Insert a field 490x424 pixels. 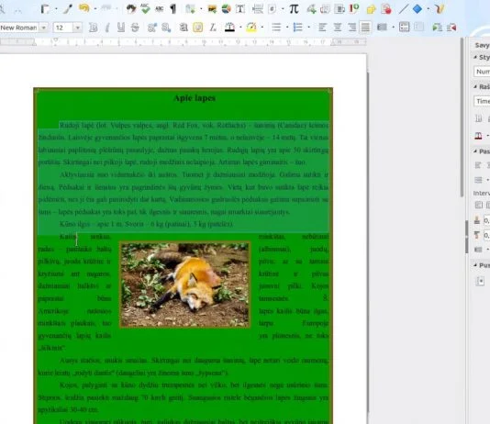[273, 9]
